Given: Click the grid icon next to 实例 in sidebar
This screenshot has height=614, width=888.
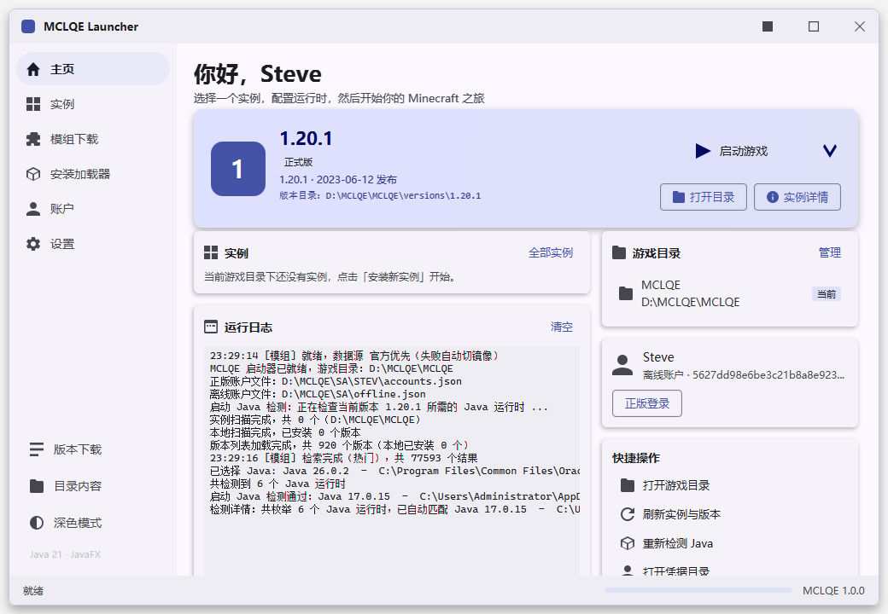Looking at the screenshot, I should (33, 104).
